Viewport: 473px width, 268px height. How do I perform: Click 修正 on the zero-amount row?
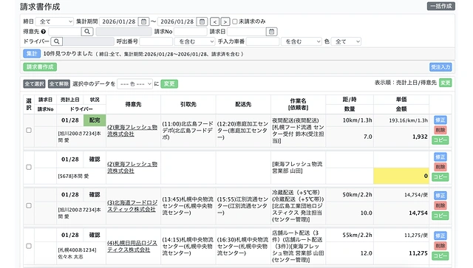(440, 157)
